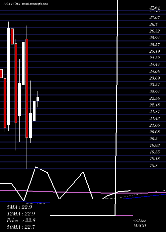Click the 25.19 price axis label
Viewport: 166px width, 232px height.
point(155,51)
